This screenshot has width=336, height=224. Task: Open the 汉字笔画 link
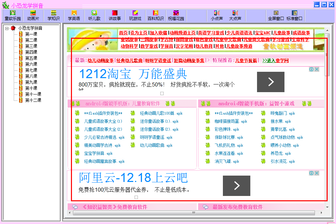[184, 46]
